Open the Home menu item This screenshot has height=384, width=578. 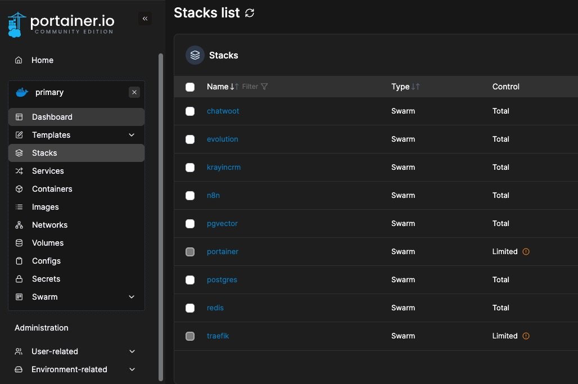click(42, 60)
